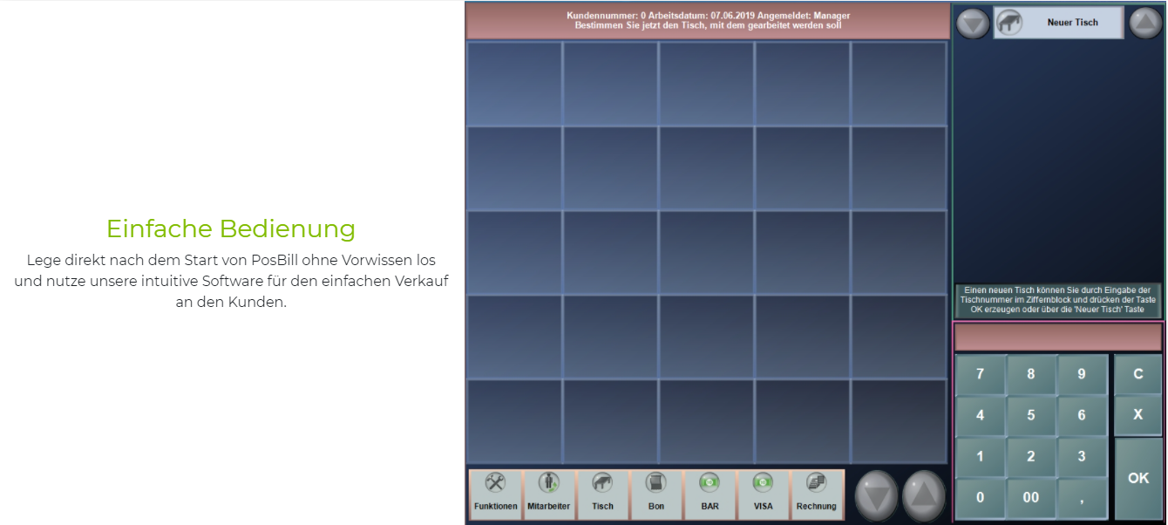The width and height of the screenshot is (1168, 525).
Task: Confirm with the OK key
Action: [x=1137, y=478]
